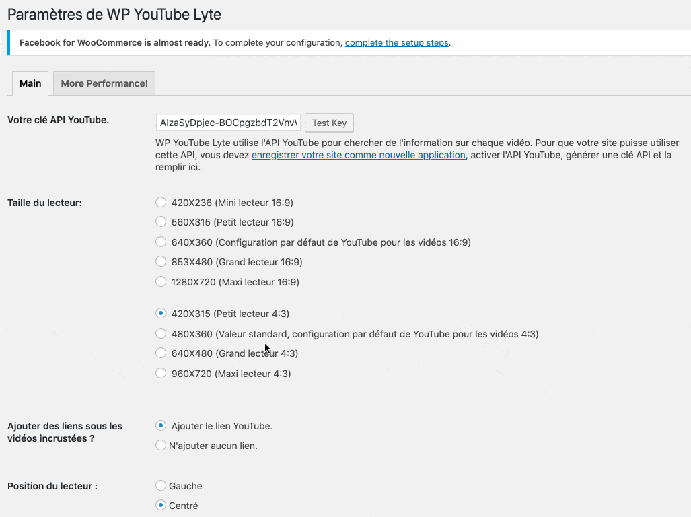This screenshot has width=691, height=517.
Task: Choose the 560X315 Petit lecteur size
Action: point(161,221)
